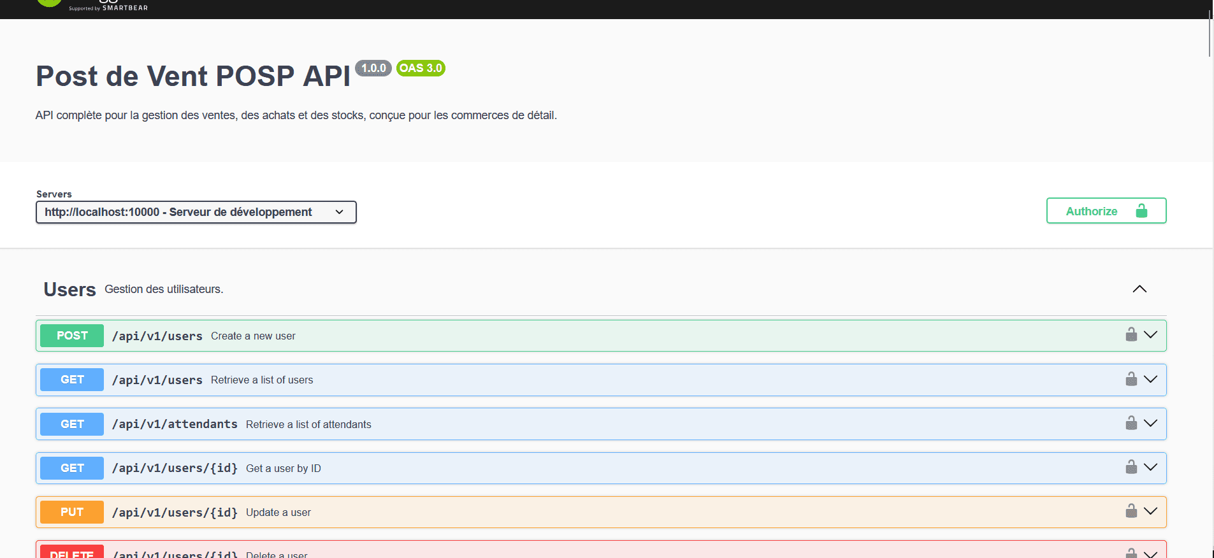Click the red DELETE method badge

click(x=72, y=552)
